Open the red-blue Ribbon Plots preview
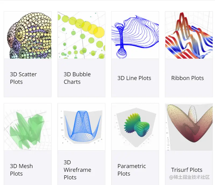The width and height of the screenshot is (215, 185). coord(189,35)
